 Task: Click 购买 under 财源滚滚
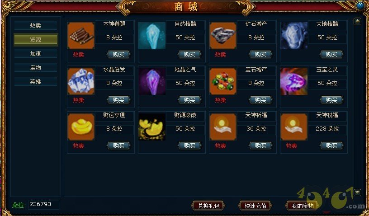189,146
